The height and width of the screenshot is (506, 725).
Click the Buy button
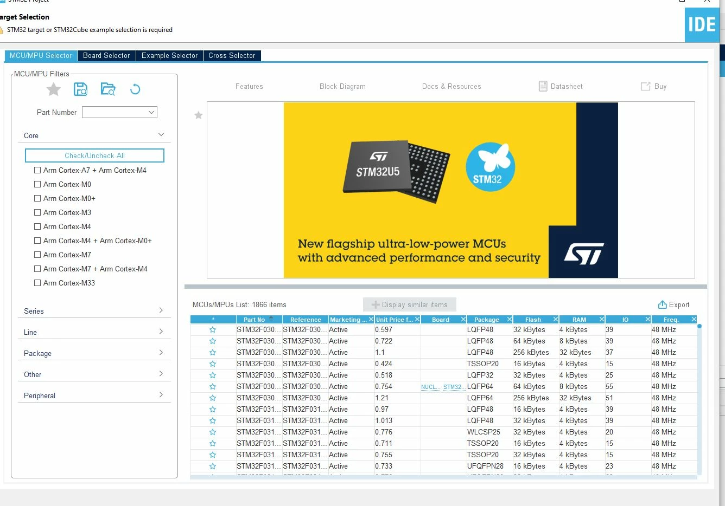click(x=654, y=86)
